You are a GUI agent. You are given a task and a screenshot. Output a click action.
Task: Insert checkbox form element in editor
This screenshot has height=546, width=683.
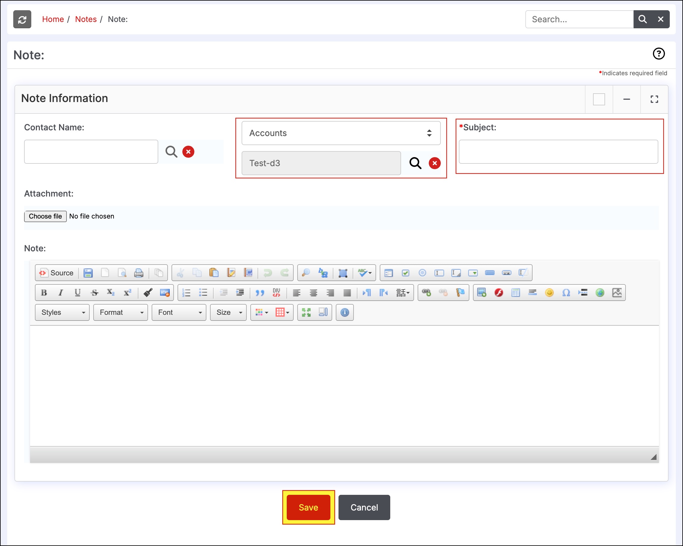tap(405, 273)
